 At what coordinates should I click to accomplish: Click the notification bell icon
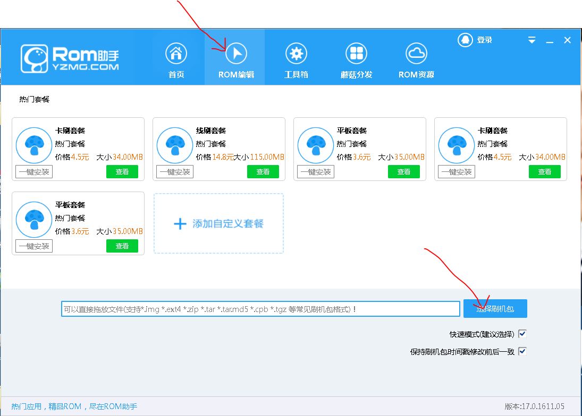point(465,40)
